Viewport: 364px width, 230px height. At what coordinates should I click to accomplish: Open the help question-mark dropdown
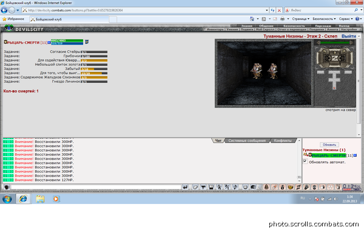click(x=359, y=19)
